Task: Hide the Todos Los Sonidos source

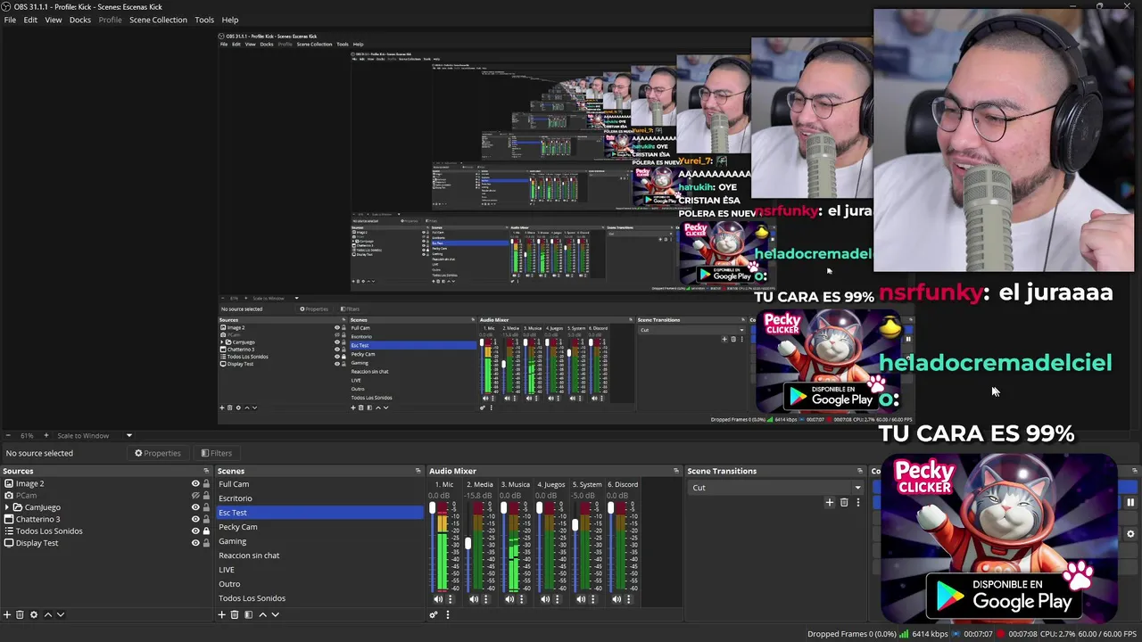Action: click(x=195, y=531)
